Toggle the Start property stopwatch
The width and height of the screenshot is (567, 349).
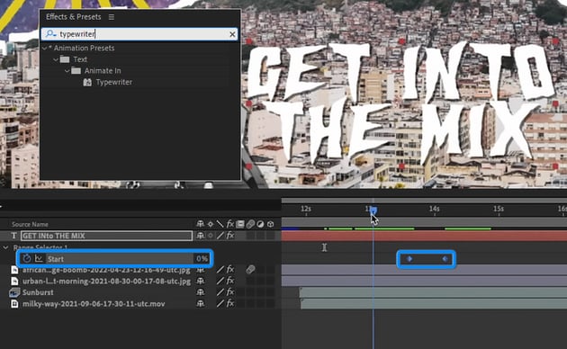tap(26, 259)
